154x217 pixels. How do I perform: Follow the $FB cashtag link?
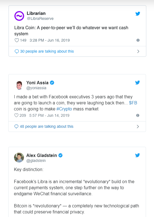point(133,103)
